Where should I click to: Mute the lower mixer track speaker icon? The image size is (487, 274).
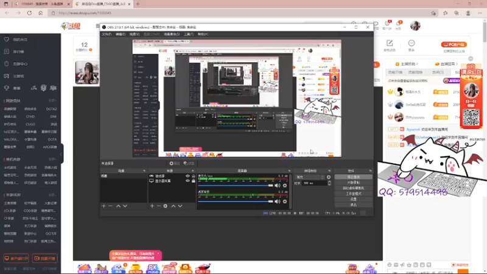(278, 202)
